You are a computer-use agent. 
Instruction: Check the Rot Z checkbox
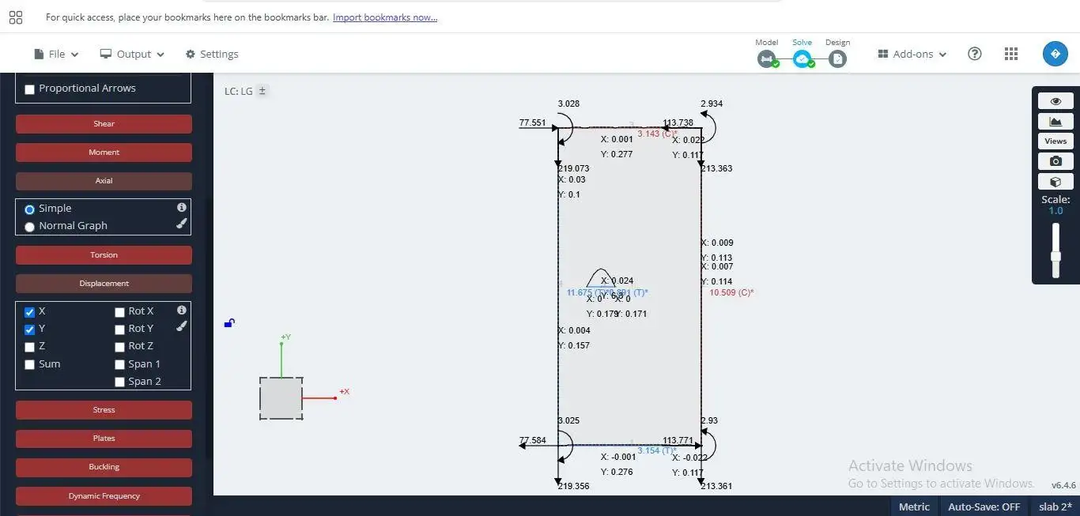click(120, 347)
